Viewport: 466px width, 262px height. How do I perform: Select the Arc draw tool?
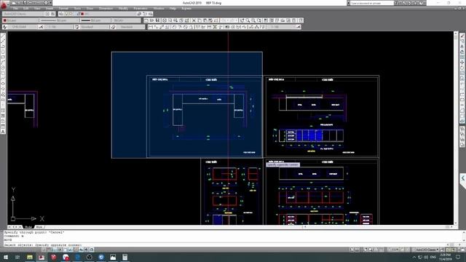click(x=3, y=63)
